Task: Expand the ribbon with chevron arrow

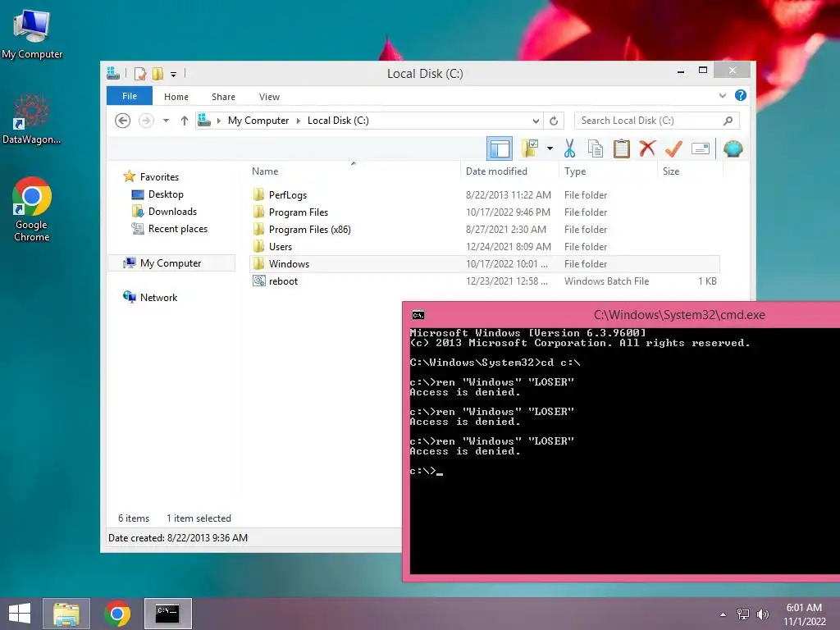Action: click(723, 95)
